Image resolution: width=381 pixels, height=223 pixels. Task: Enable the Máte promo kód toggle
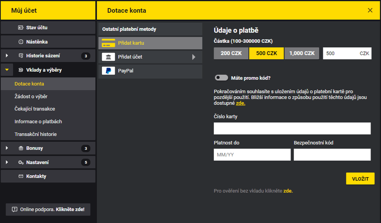[221, 78]
